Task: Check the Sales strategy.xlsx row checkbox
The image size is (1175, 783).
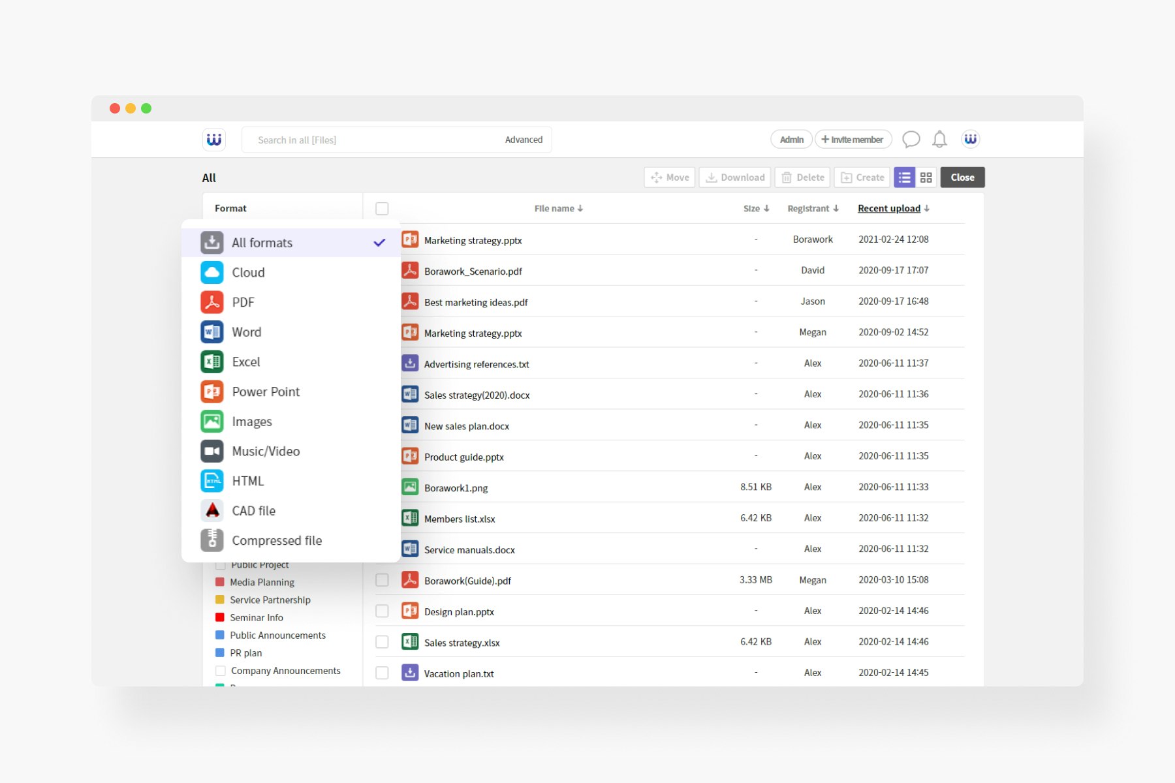Action: tap(382, 642)
